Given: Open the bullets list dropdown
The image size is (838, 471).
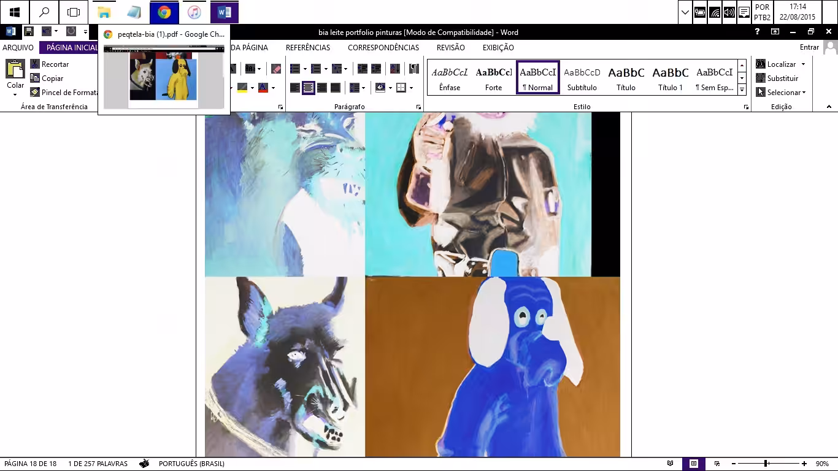Looking at the screenshot, I should [x=306, y=69].
